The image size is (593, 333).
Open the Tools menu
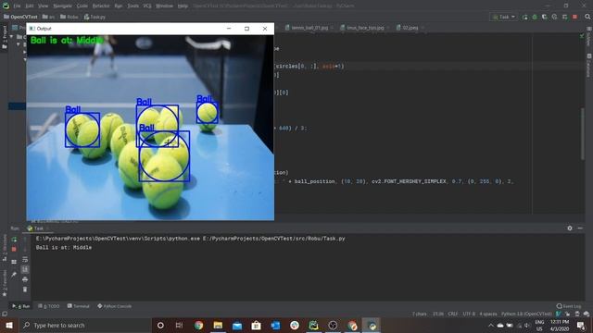point(132,6)
